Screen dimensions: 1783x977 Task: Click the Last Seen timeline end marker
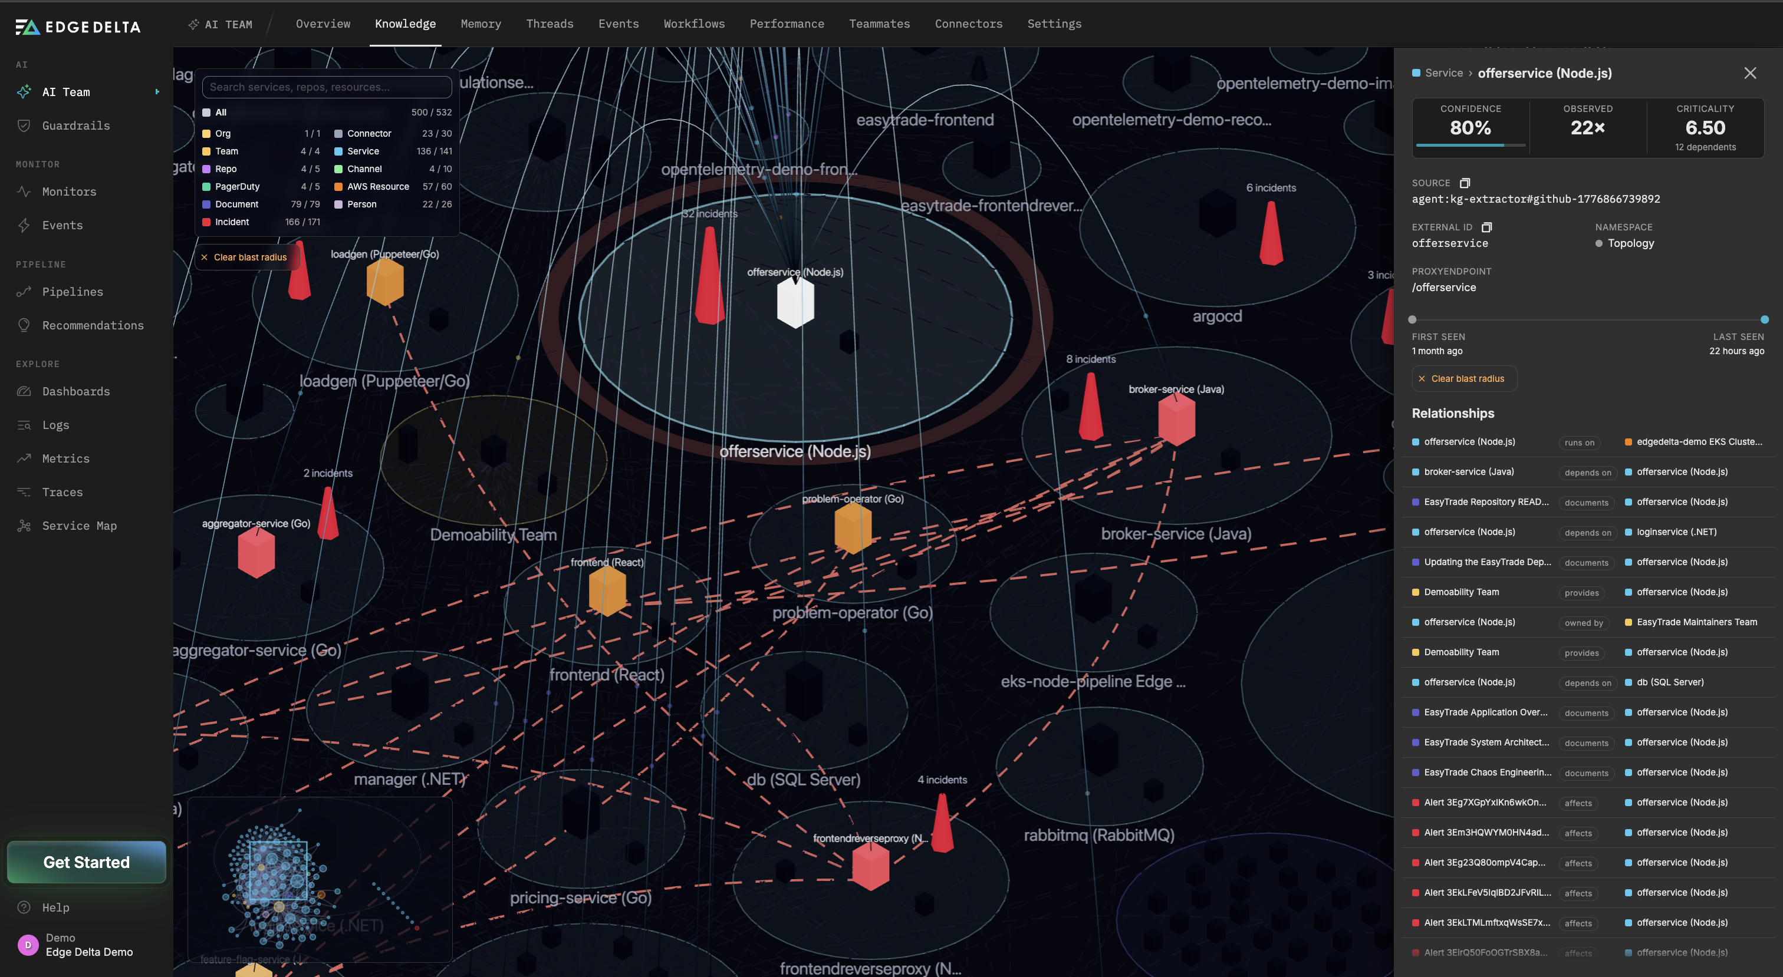click(1764, 319)
